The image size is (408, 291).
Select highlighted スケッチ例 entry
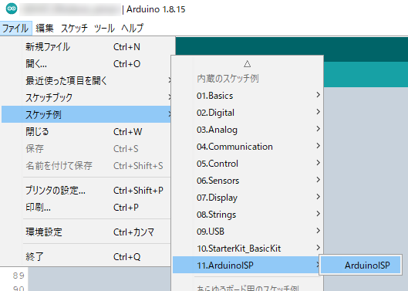86,114
